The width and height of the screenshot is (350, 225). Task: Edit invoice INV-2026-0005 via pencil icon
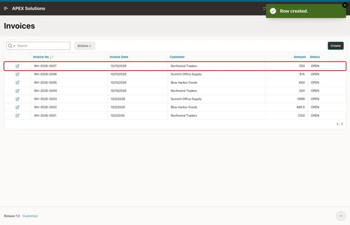click(17, 83)
